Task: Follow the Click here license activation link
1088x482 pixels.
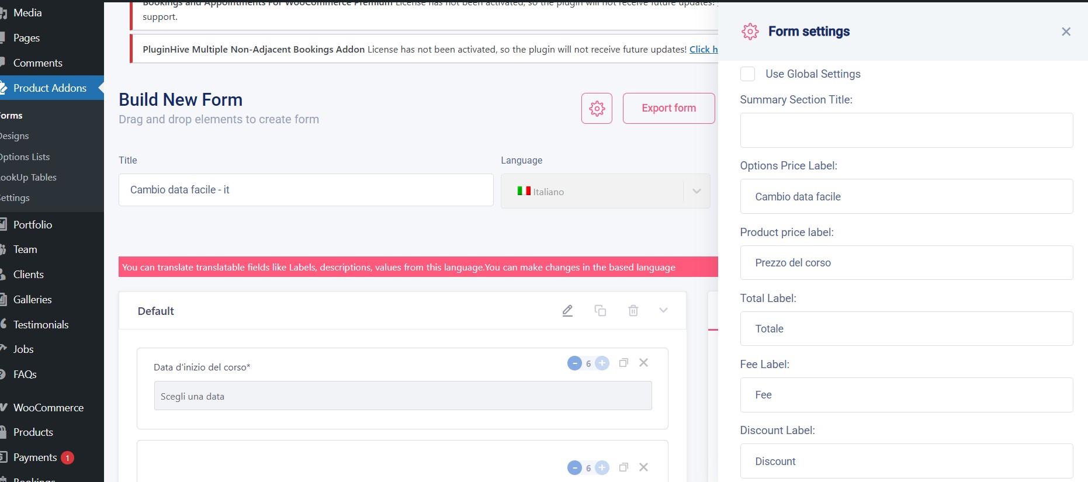Action: pyautogui.click(x=704, y=50)
